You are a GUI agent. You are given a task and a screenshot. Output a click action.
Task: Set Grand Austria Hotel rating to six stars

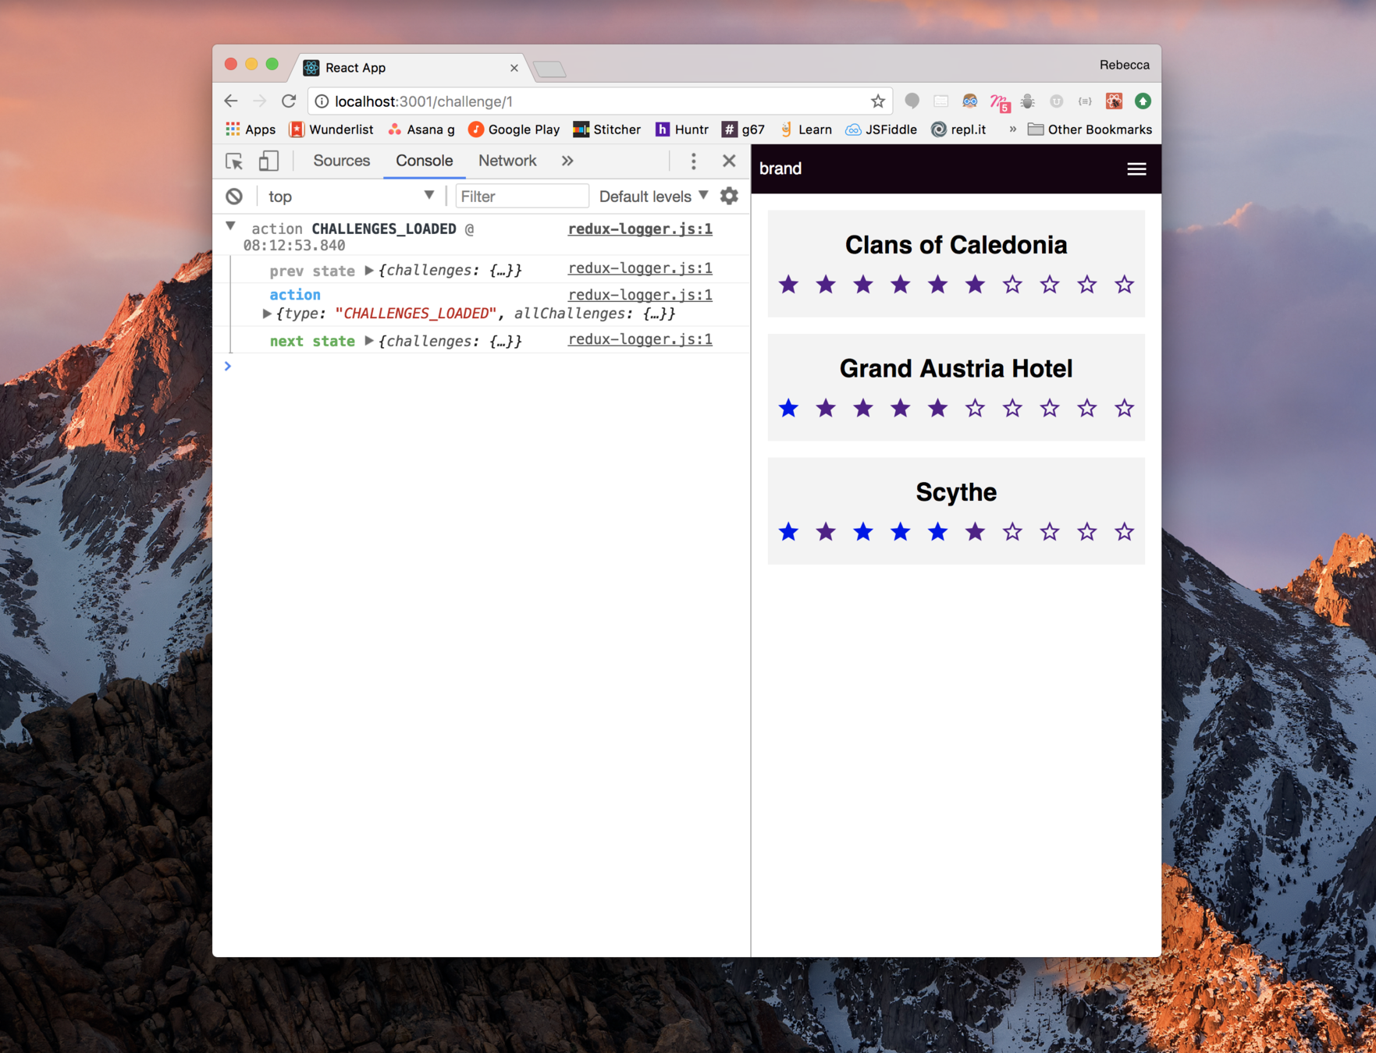click(x=975, y=408)
